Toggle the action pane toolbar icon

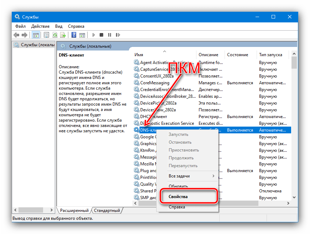pos(82,35)
